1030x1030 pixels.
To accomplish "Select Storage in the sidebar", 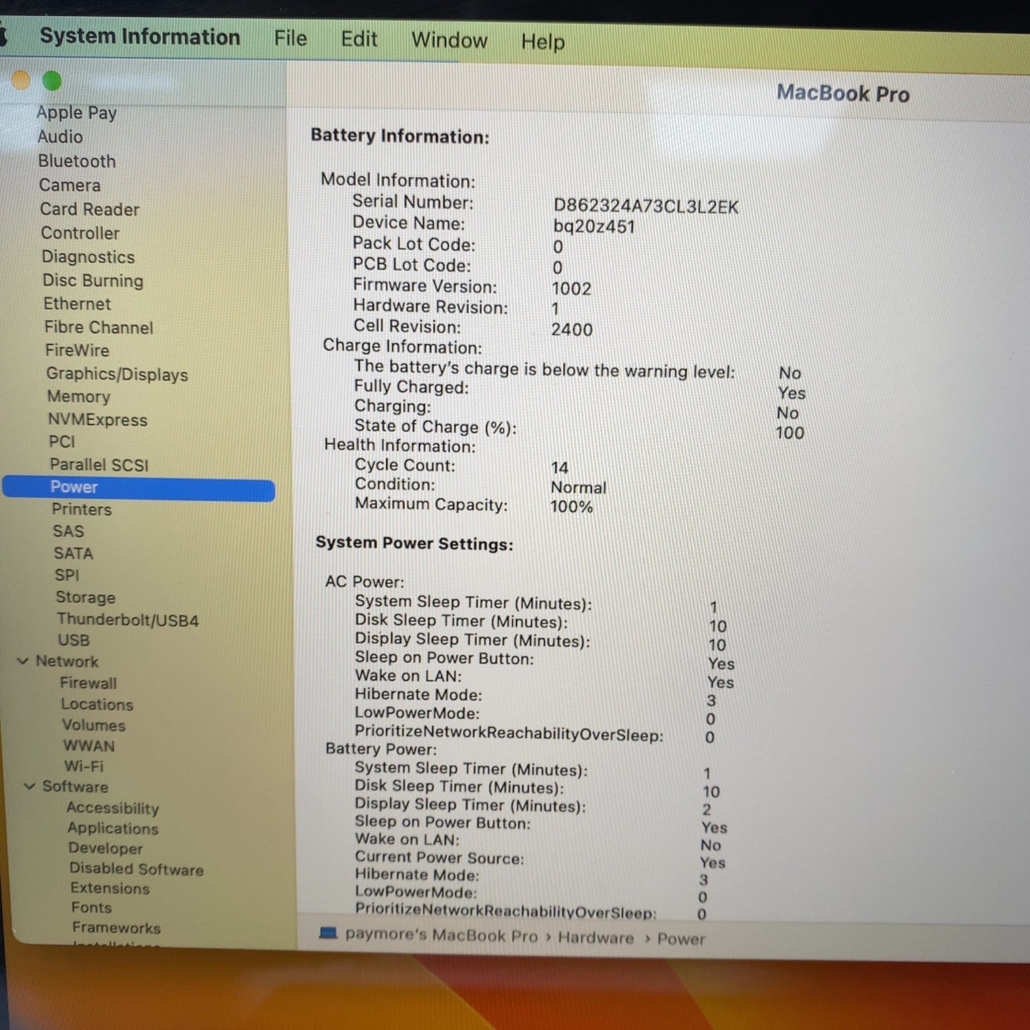I will point(86,597).
